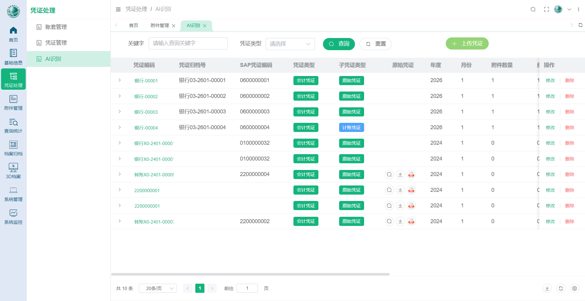Click the table settings gear icon
The height and width of the screenshot is (301, 585).
tap(574, 288)
